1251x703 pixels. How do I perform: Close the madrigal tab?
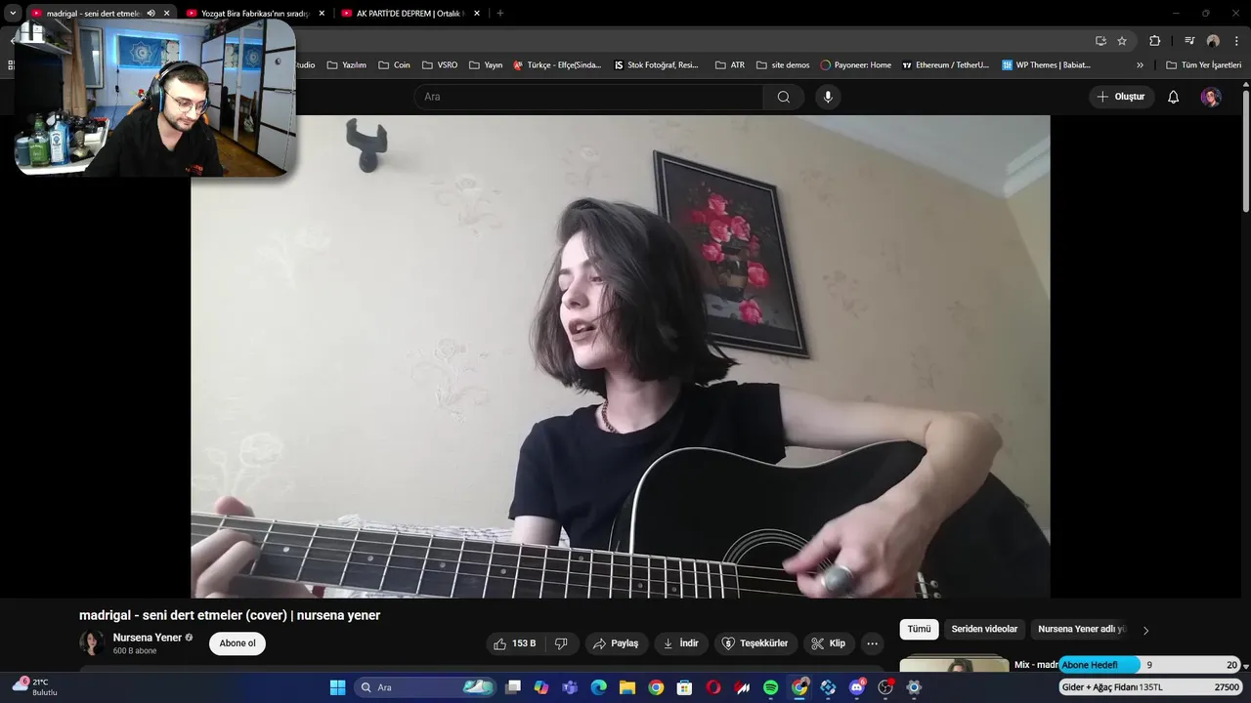(166, 14)
